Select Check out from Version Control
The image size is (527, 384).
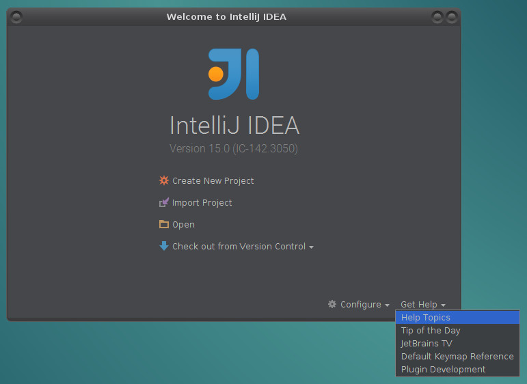point(239,246)
